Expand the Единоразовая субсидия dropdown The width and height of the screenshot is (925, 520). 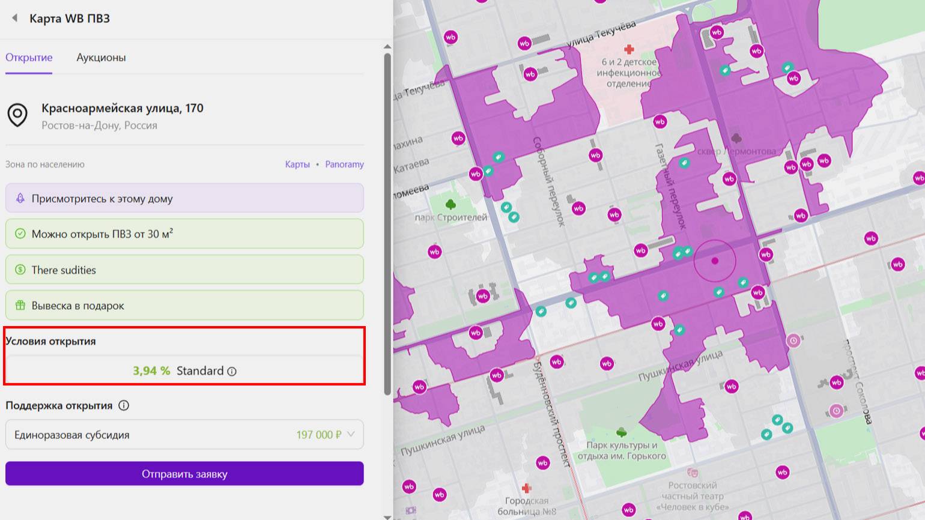point(184,435)
